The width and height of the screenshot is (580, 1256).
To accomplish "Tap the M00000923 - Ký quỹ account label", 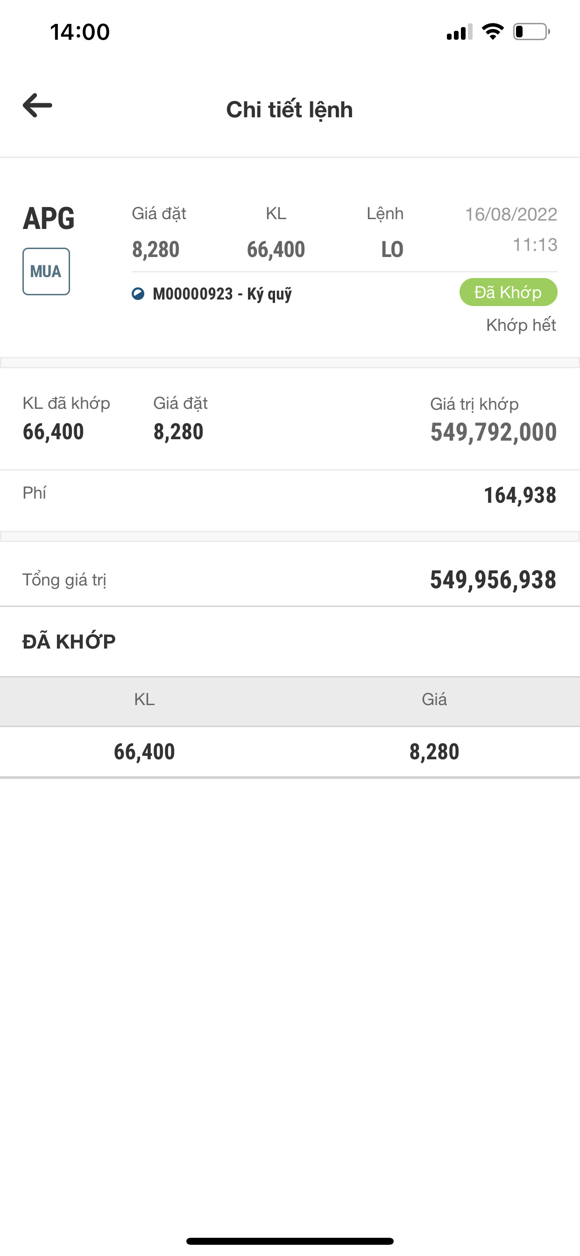I will [222, 293].
